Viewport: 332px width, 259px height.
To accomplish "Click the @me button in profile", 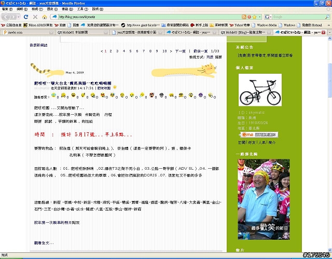I will pos(259,134).
